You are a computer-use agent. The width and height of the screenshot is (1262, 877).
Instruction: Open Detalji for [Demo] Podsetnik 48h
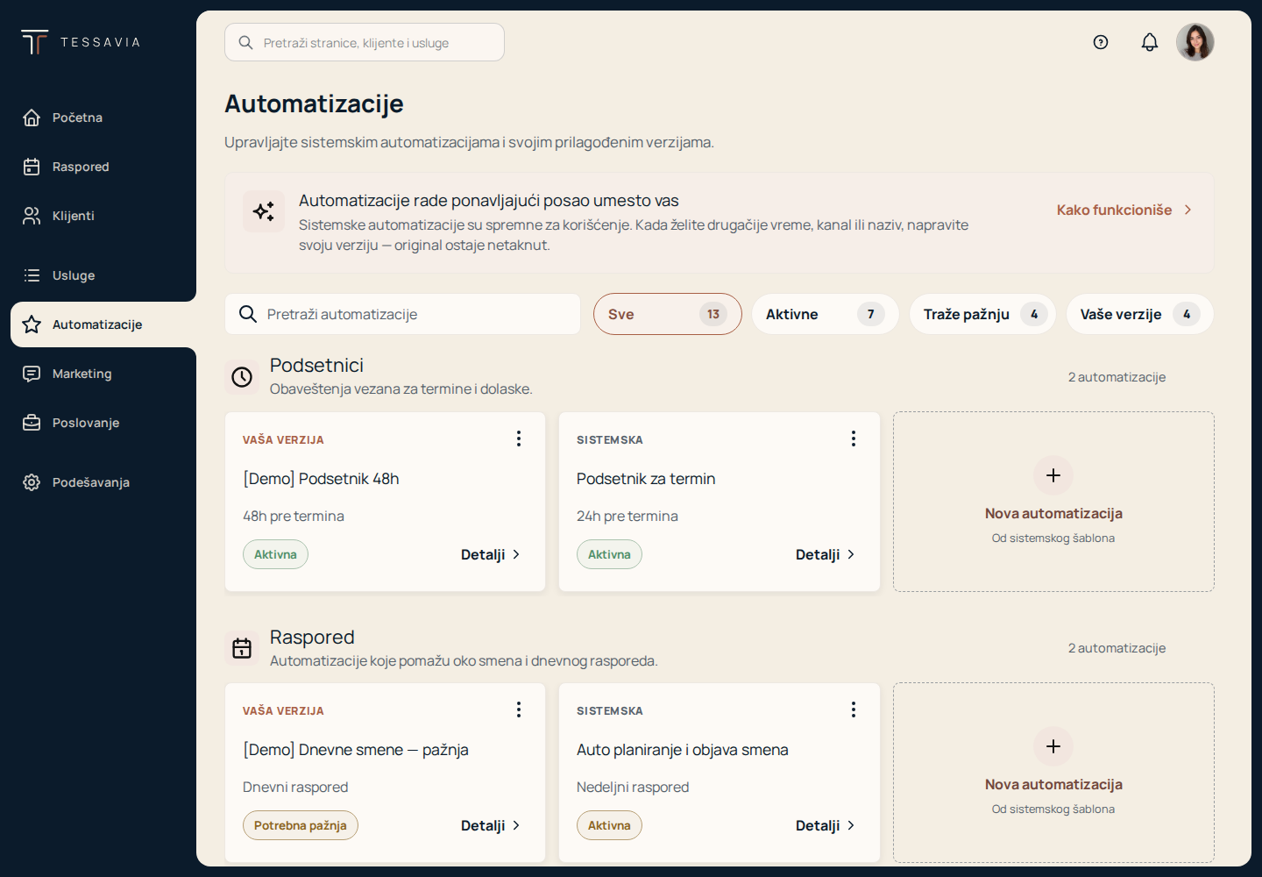coord(491,554)
